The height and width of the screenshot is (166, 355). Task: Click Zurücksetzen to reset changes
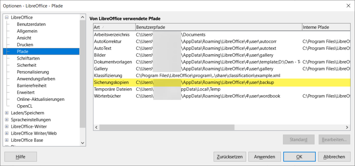pyautogui.click(x=230, y=157)
